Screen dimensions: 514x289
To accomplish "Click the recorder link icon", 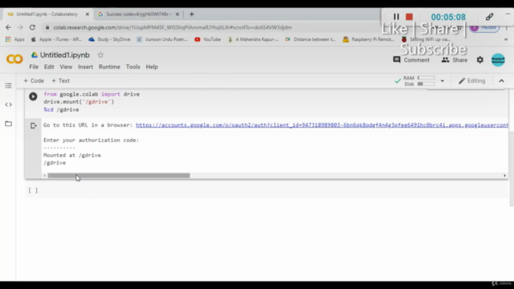I will coord(489,17).
